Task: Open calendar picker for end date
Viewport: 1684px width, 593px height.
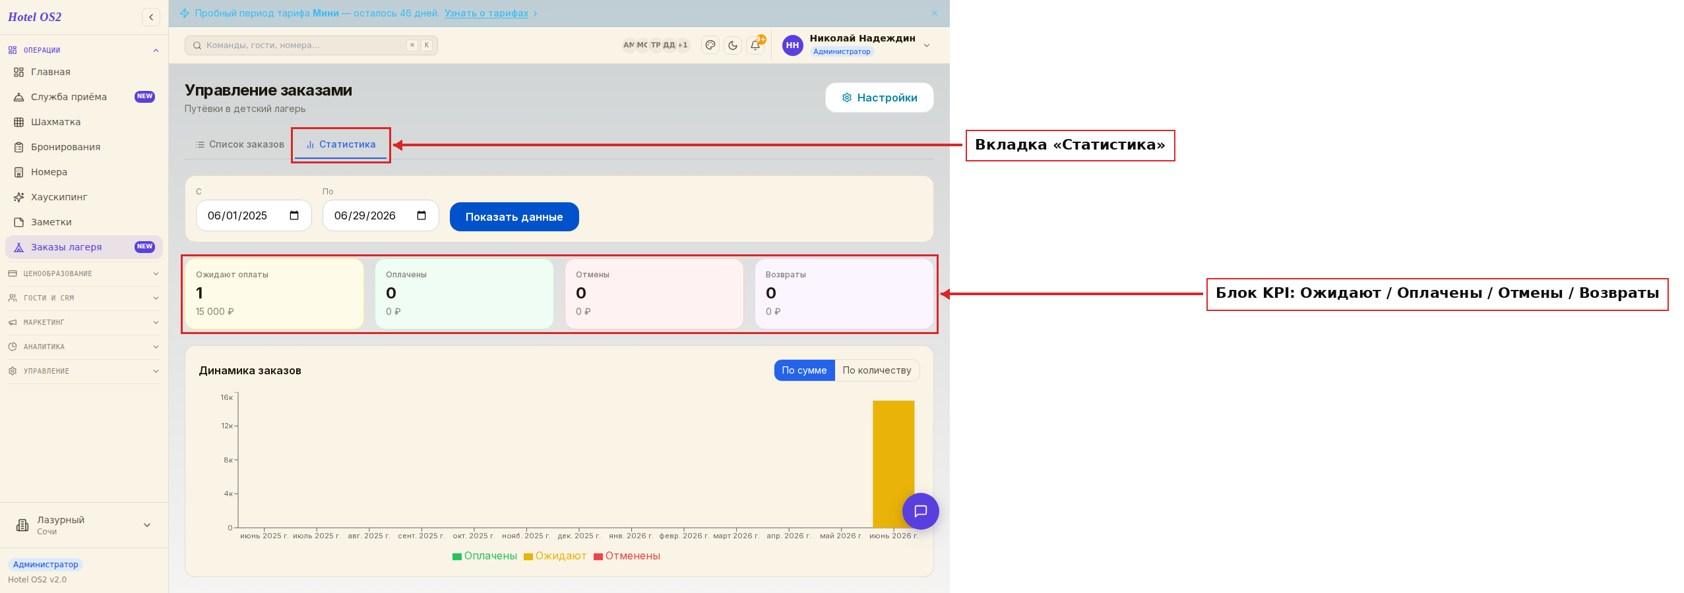Action: click(421, 215)
